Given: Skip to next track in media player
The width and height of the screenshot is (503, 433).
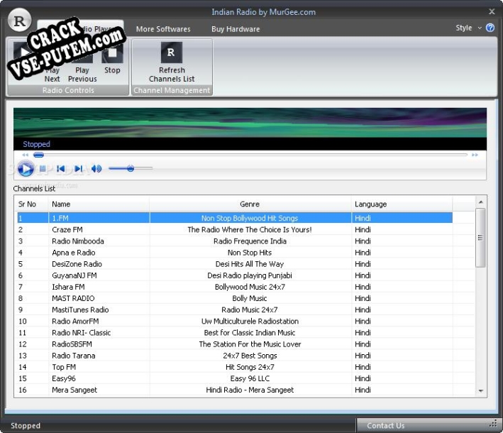Looking at the screenshot, I should click(79, 169).
